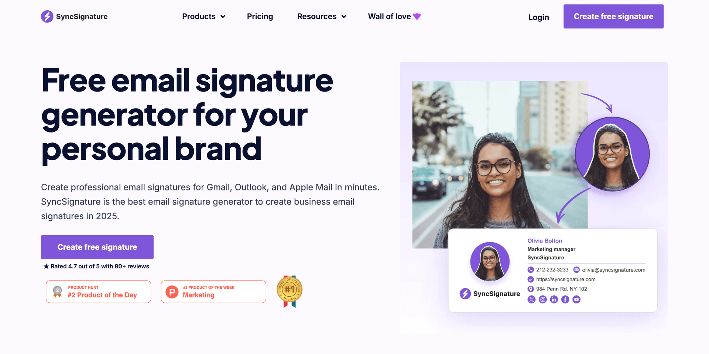Click hero Create free signature button
This screenshot has width=709, height=354.
tap(97, 247)
